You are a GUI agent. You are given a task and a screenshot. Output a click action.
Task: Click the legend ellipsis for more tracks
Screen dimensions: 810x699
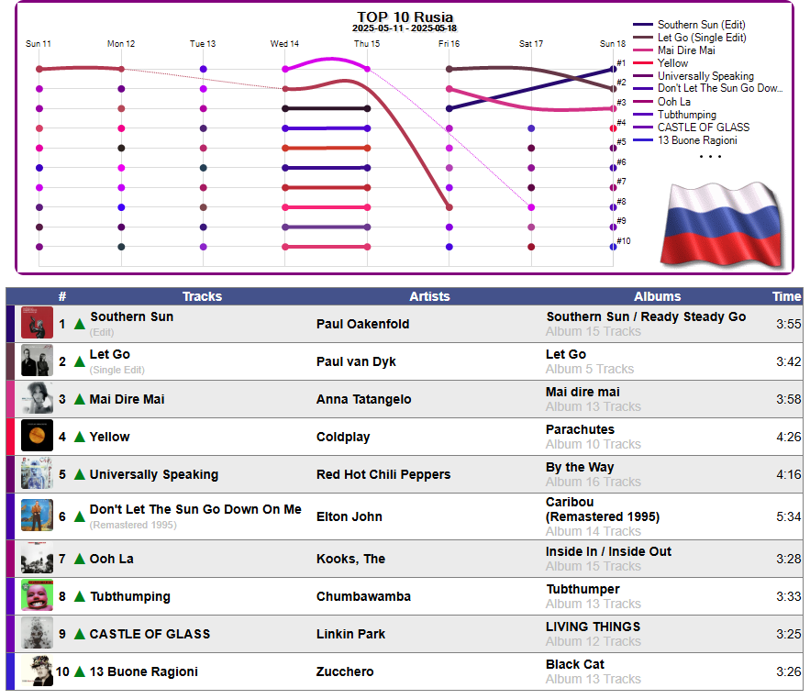[x=710, y=156]
